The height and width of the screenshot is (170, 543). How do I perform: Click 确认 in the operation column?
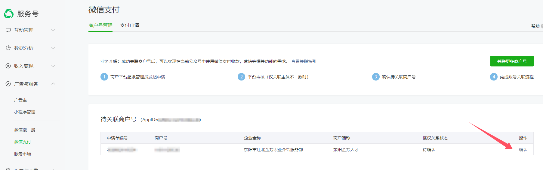coord(523,150)
